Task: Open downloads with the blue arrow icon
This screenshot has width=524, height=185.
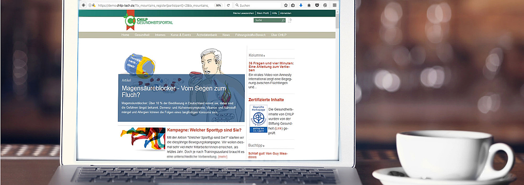Action: click(301, 5)
